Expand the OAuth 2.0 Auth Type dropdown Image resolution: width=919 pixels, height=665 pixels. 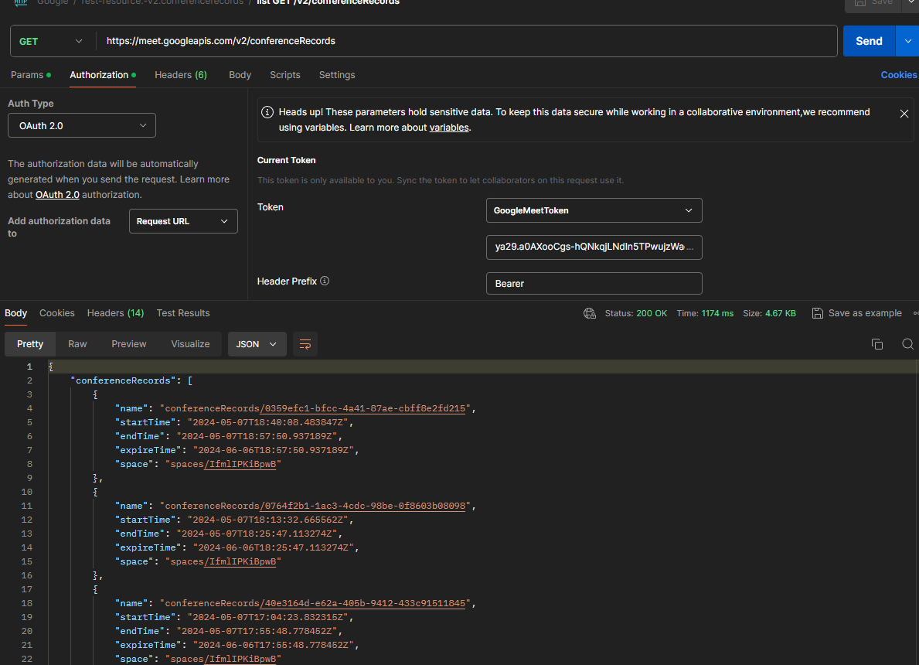point(82,125)
